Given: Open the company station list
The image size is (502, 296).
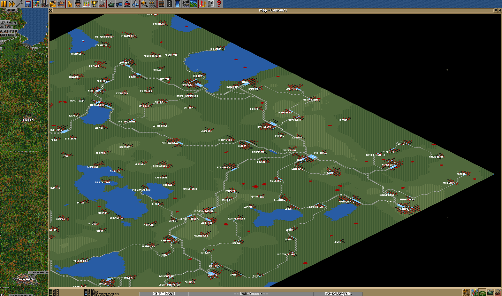Looking at the screenshot, I should (x=61, y=4).
